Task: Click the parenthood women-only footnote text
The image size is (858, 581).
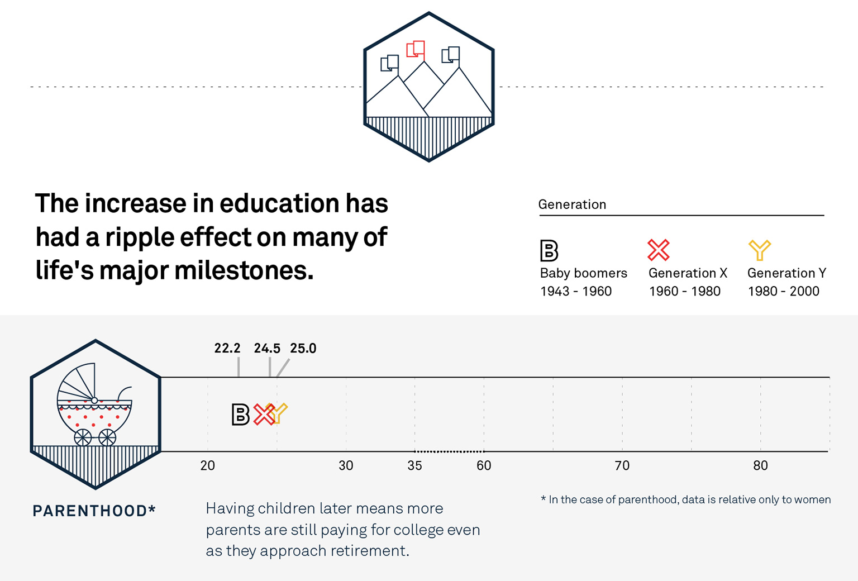Action: click(685, 499)
